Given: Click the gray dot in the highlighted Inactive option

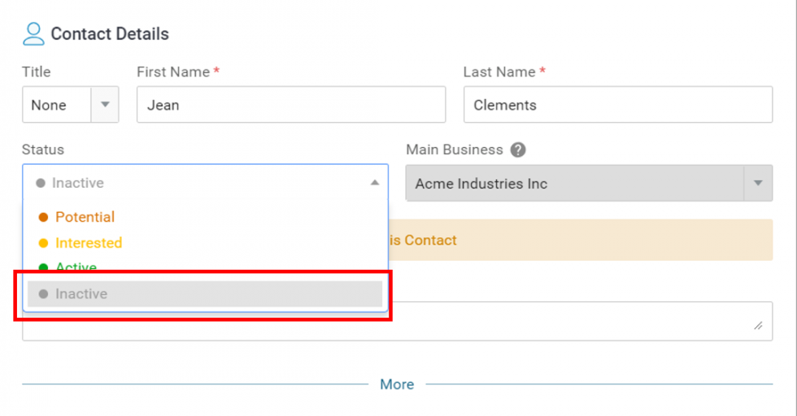Looking at the screenshot, I should tap(44, 294).
